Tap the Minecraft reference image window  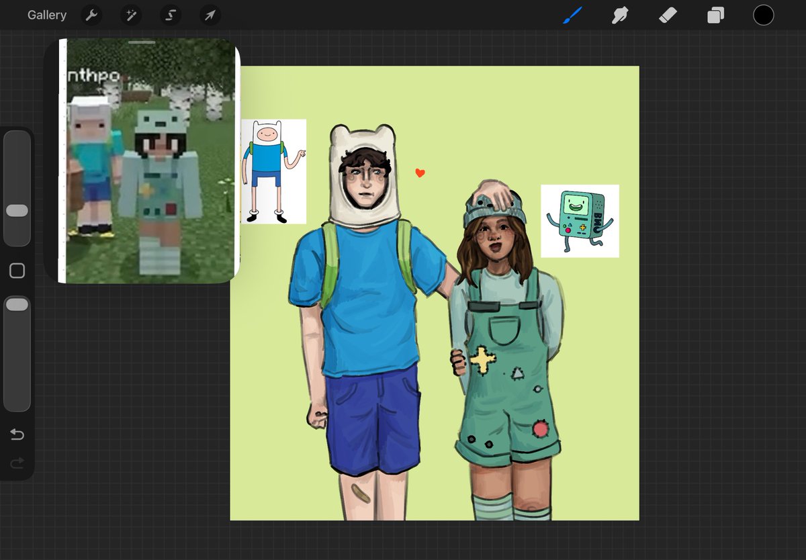pos(142,161)
